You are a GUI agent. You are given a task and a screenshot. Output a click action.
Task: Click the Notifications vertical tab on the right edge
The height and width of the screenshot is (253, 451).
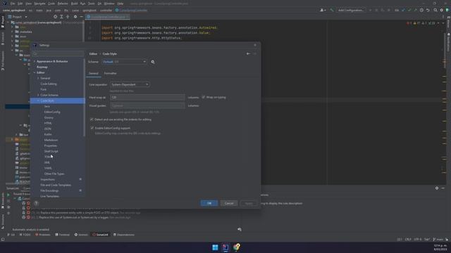pos(448,42)
